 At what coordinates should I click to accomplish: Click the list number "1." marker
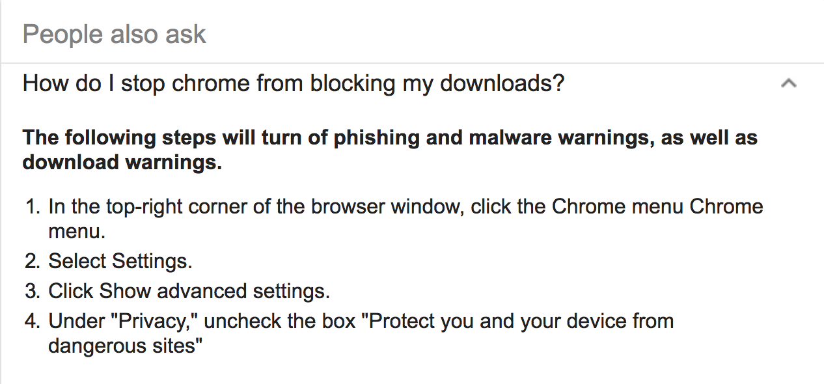(x=33, y=207)
